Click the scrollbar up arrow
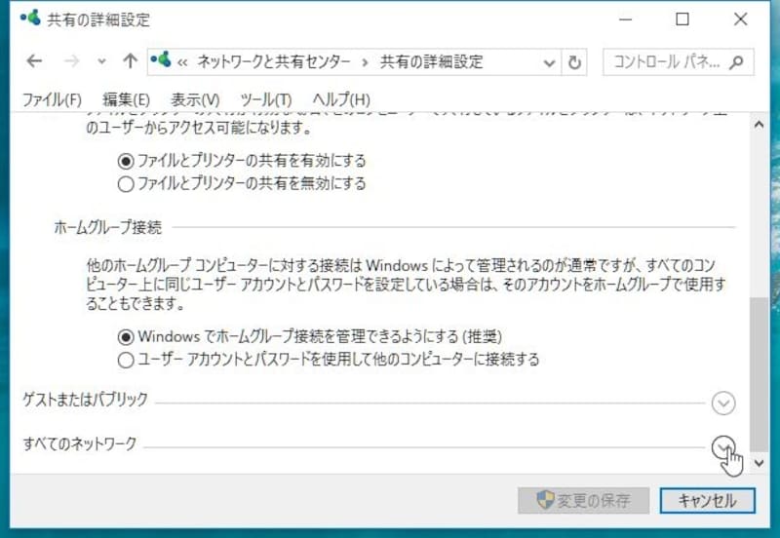 pyautogui.click(x=759, y=125)
